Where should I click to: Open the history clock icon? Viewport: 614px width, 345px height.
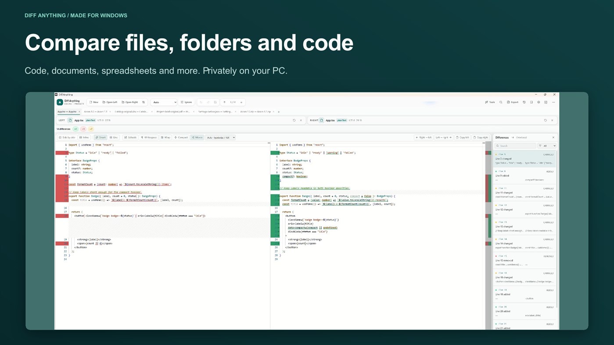point(524,102)
